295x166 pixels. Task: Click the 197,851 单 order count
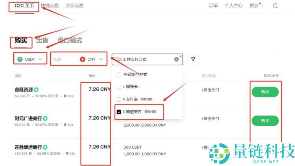point(23,153)
